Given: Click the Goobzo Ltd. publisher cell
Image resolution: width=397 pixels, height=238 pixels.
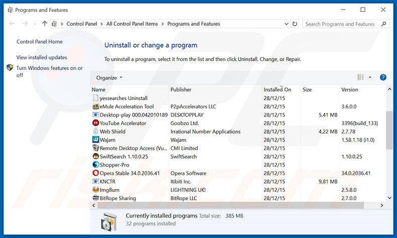Looking at the screenshot, I should coord(184,123).
